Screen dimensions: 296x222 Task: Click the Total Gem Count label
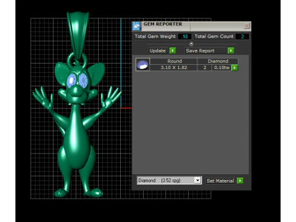point(214,36)
